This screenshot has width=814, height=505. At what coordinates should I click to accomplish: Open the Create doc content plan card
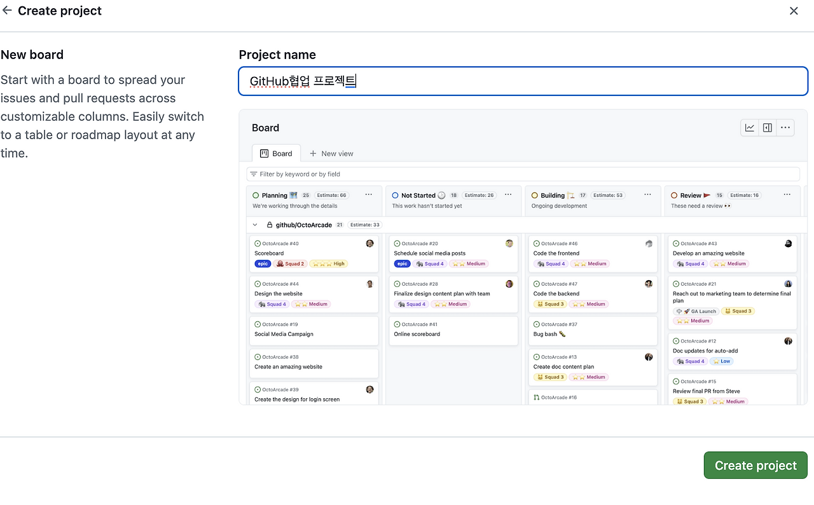tap(593, 367)
